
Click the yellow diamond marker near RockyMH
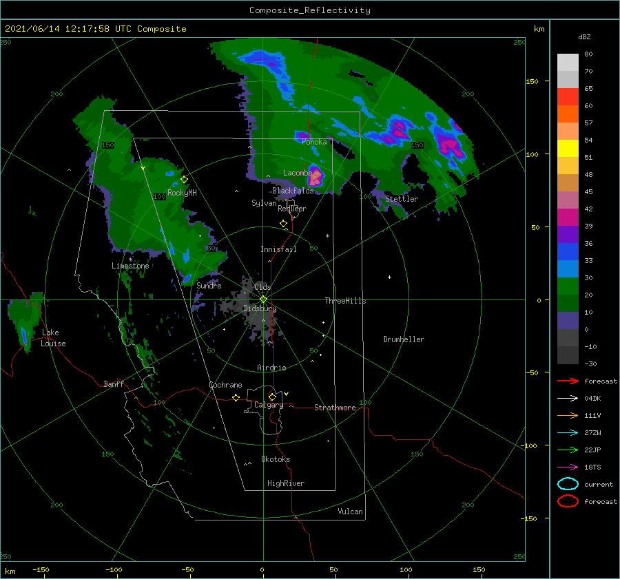coord(184,180)
